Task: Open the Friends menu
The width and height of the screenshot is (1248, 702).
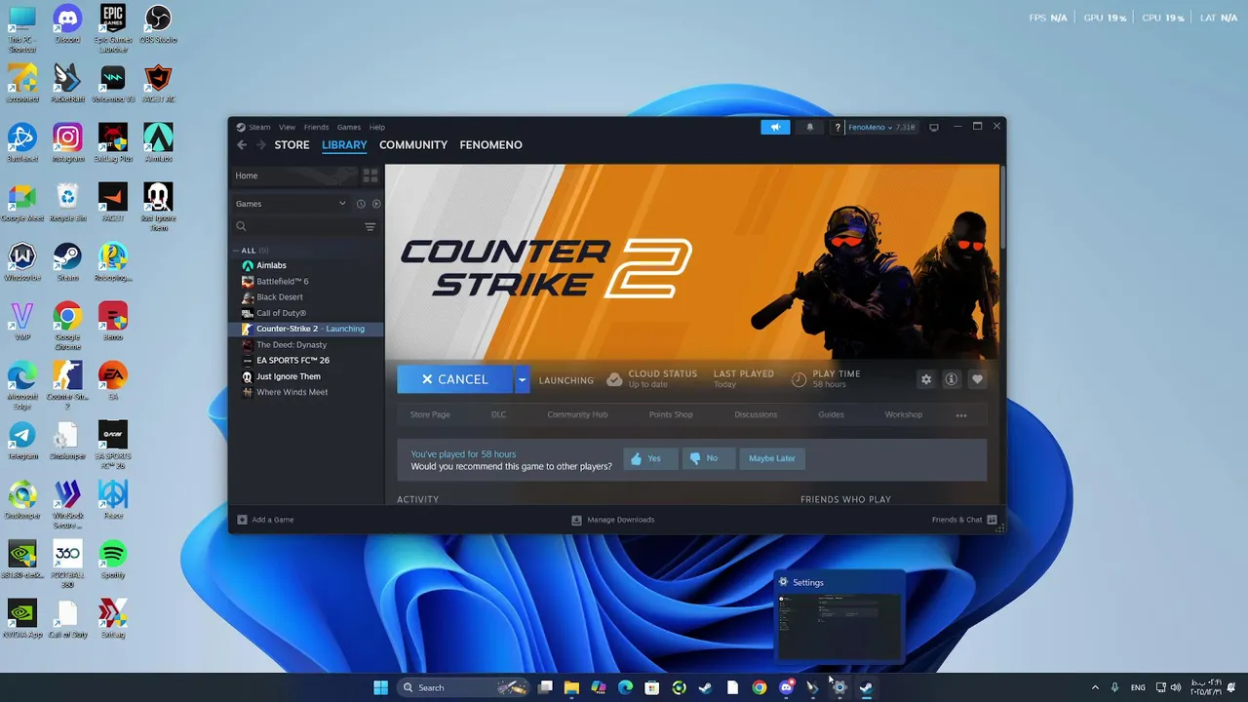Action: tap(316, 127)
